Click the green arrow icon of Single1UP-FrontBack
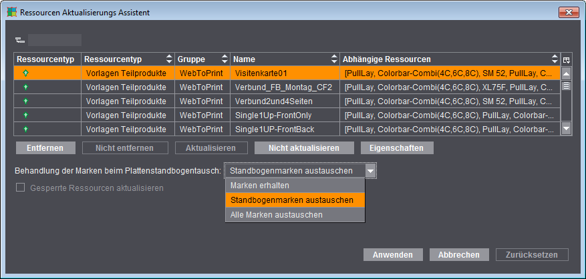Viewport: 586px width, 279px height. 26,129
